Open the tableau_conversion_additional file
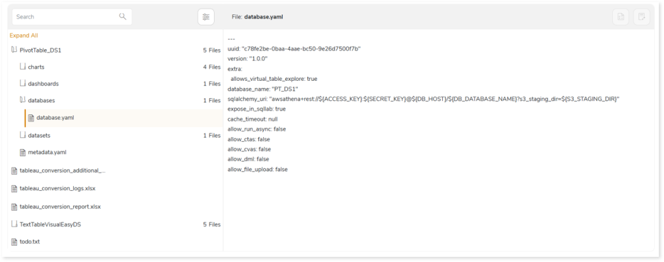Viewport: 664px width, 262px height. (x=62, y=171)
